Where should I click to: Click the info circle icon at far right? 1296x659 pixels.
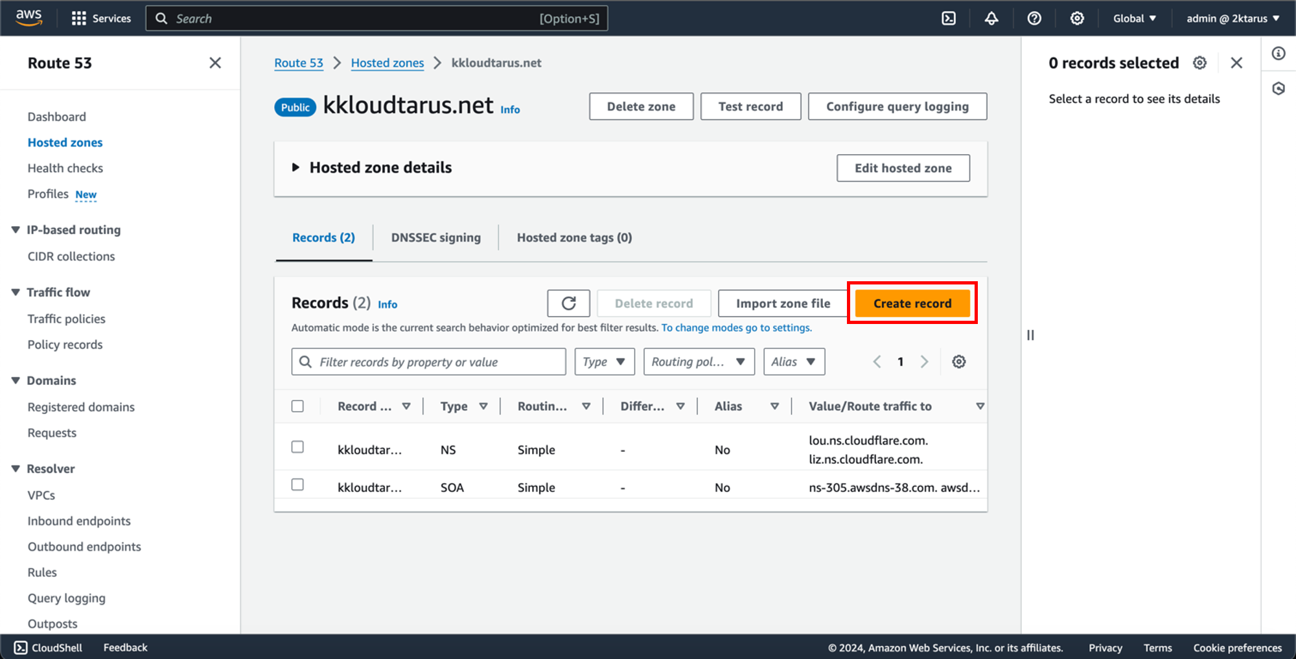1279,53
